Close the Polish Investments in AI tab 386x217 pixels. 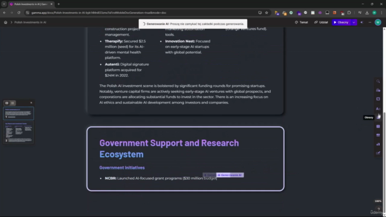(51, 4)
